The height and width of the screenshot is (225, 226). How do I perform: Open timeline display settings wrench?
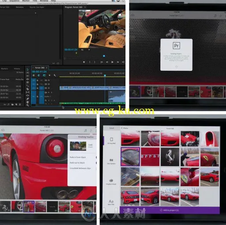(x=55, y=75)
